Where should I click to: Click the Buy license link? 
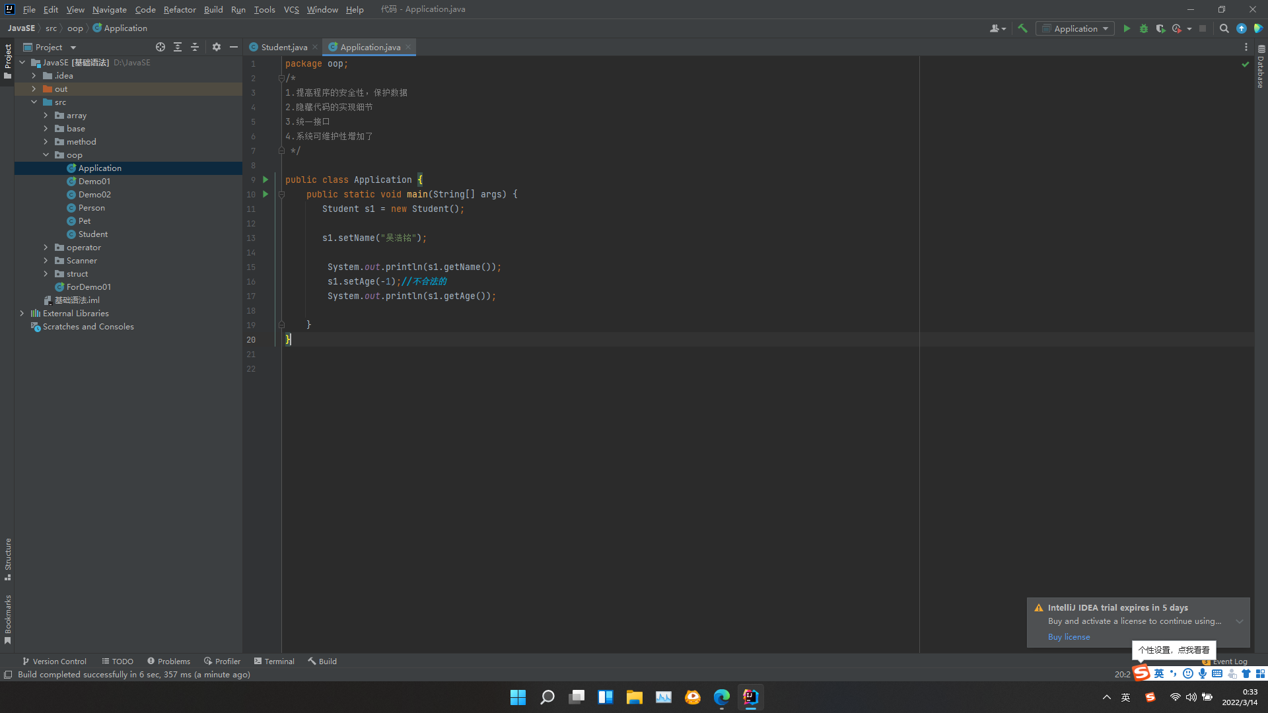(x=1069, y=637)
